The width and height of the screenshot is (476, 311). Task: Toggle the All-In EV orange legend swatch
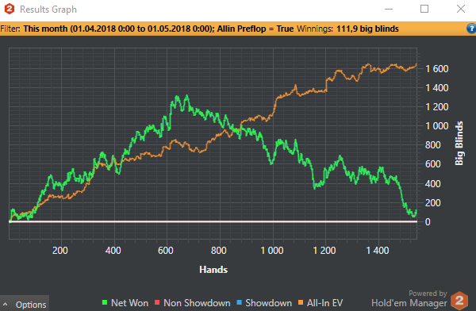(x=301, y=302)
